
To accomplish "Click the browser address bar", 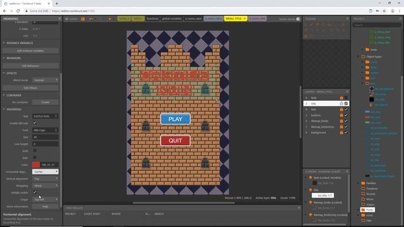I will 196,11.
